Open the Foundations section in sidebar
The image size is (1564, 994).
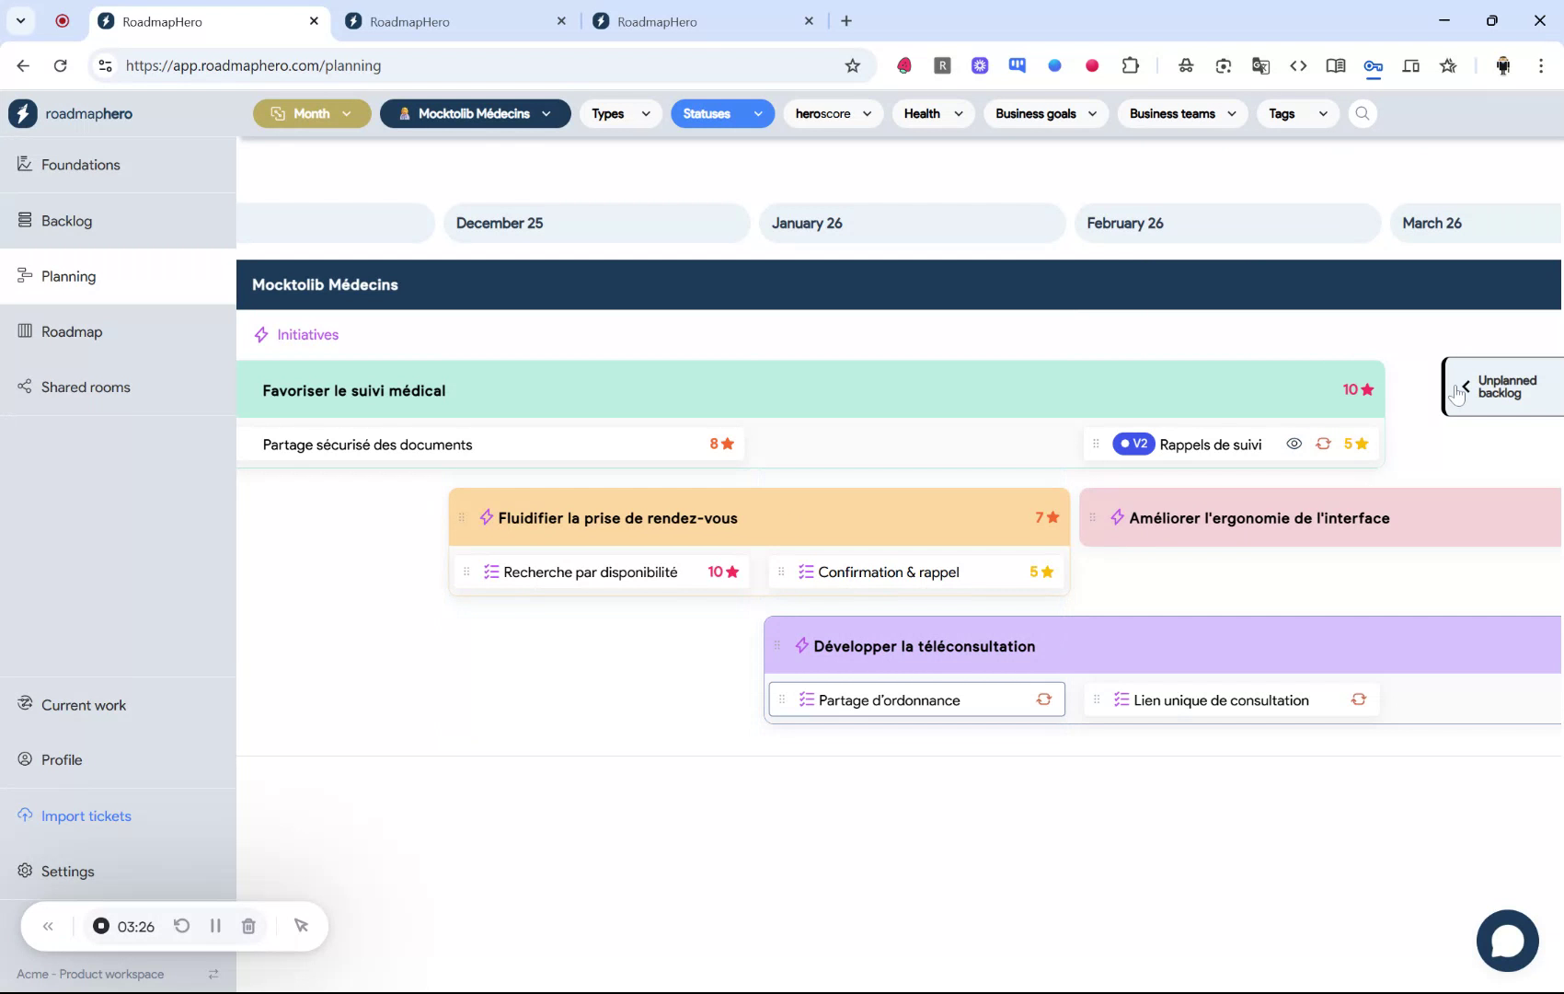(x=80, y=165)
